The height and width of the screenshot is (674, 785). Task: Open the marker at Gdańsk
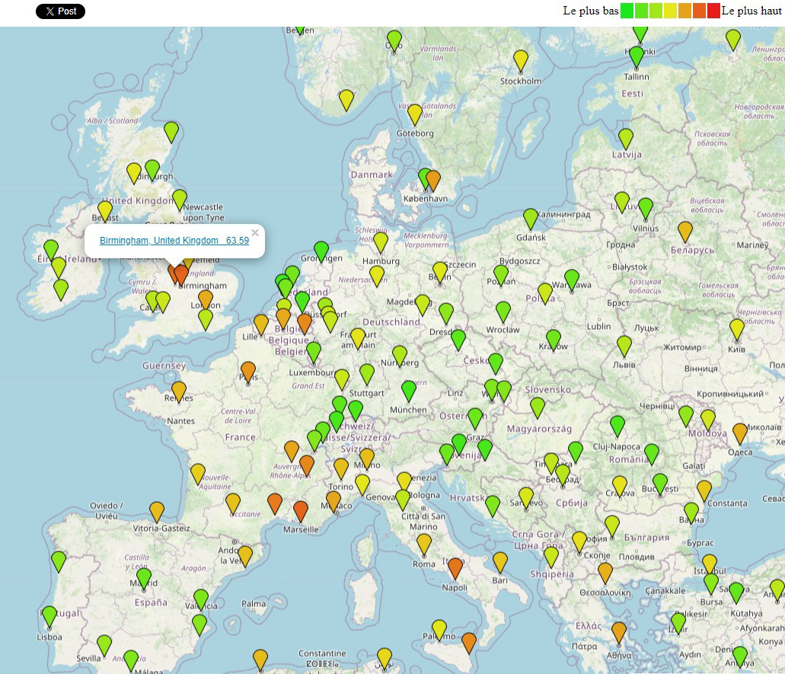531,219
